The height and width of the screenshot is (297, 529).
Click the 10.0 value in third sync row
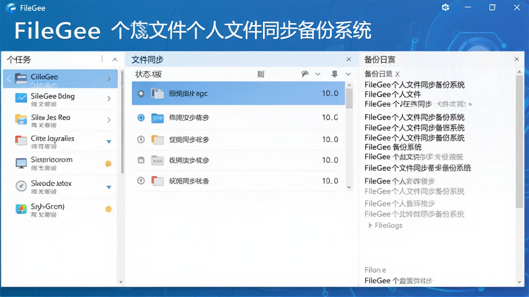pos(330,139)
